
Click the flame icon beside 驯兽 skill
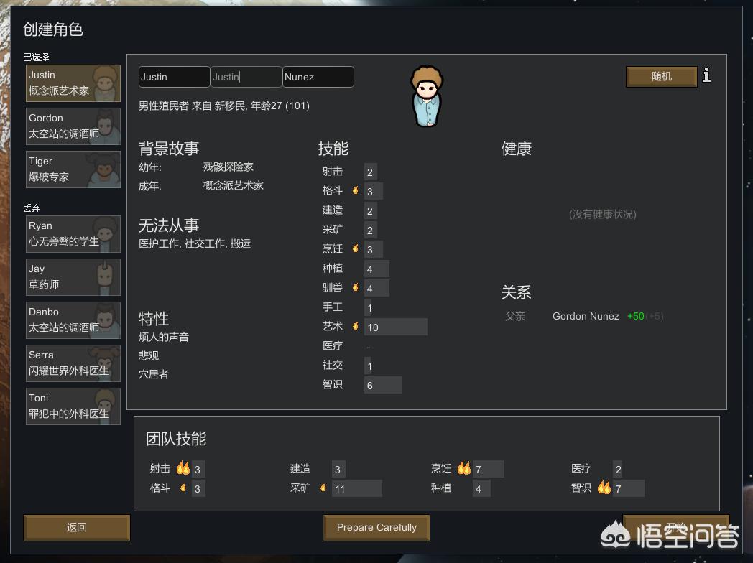[356, 287]
